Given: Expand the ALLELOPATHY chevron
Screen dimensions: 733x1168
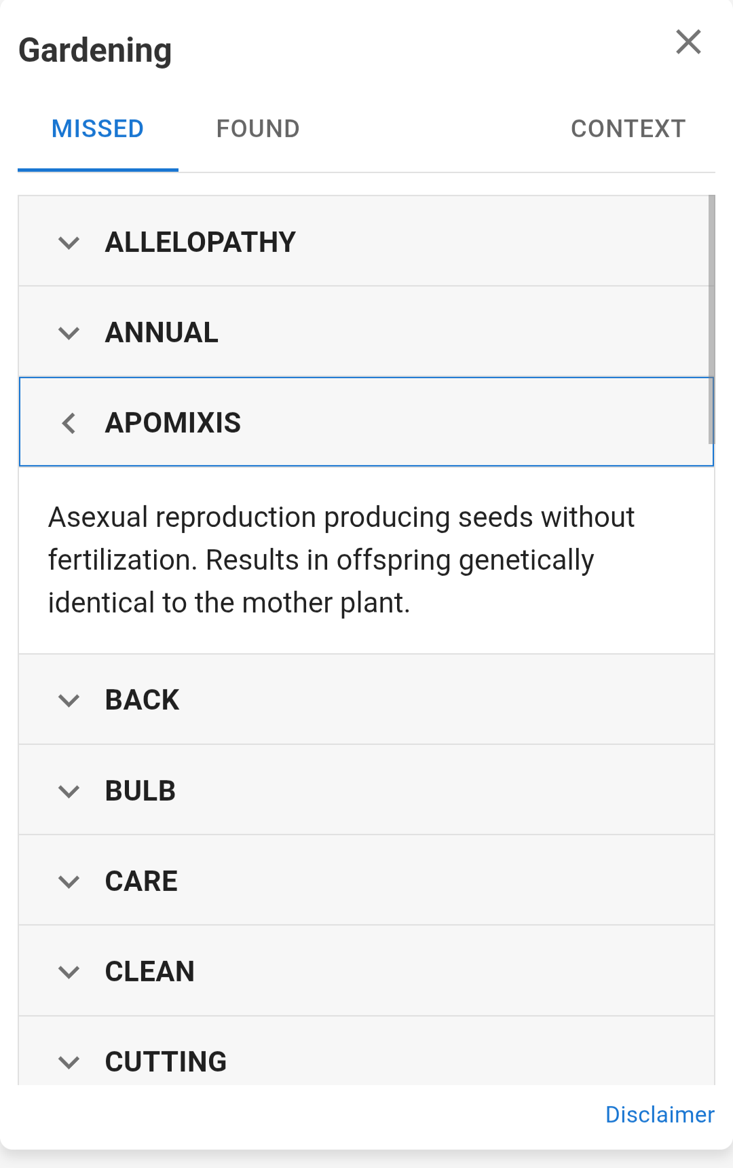Looking at the screenshot, I should (69, 242).
